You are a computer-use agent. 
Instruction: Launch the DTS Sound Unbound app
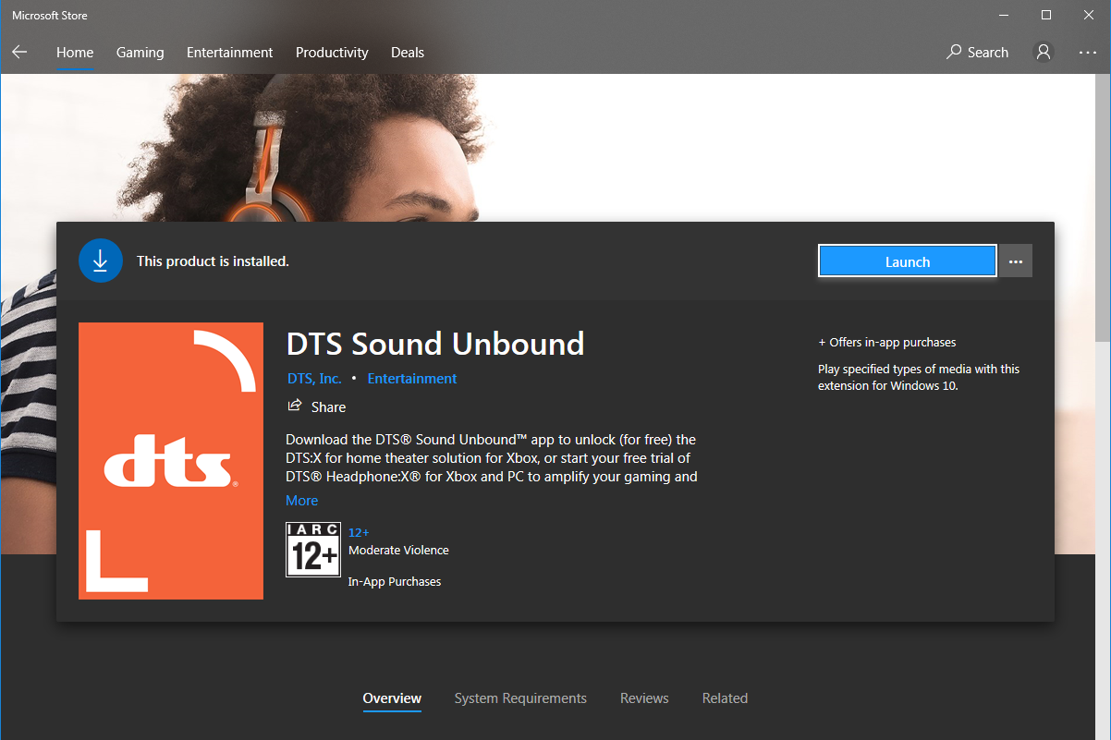click(x=908, y=261)
